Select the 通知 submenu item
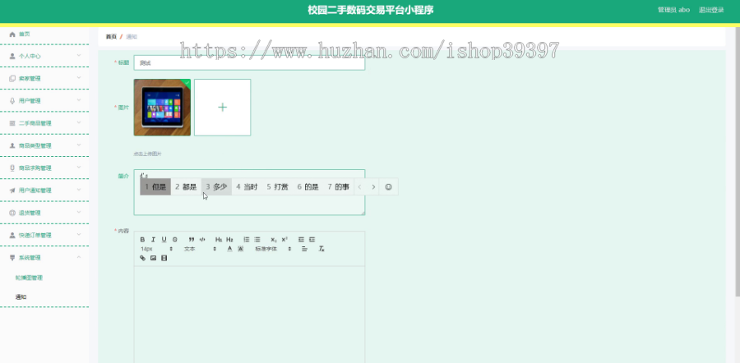This screenshot has width=740, height=363. click(x=21, y=297)
